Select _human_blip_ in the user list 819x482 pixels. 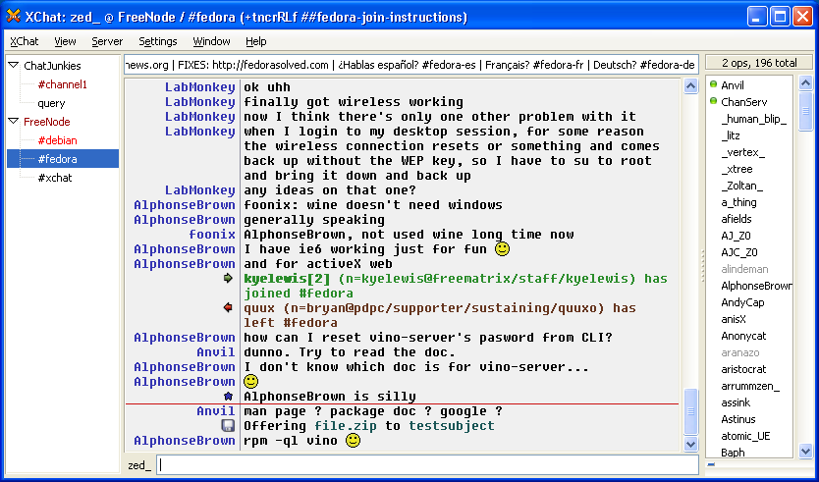tap(754, 119)
